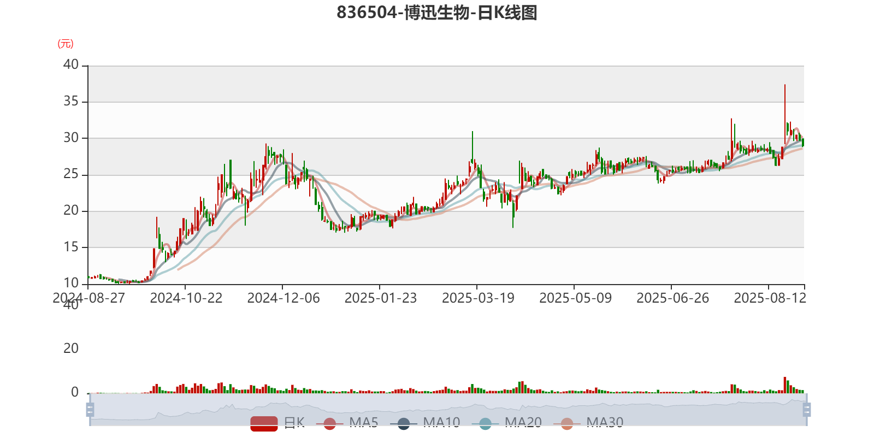Screen dimensions: 874x437
Task: Click the 30 price axis label
Action: click(71, 138)
